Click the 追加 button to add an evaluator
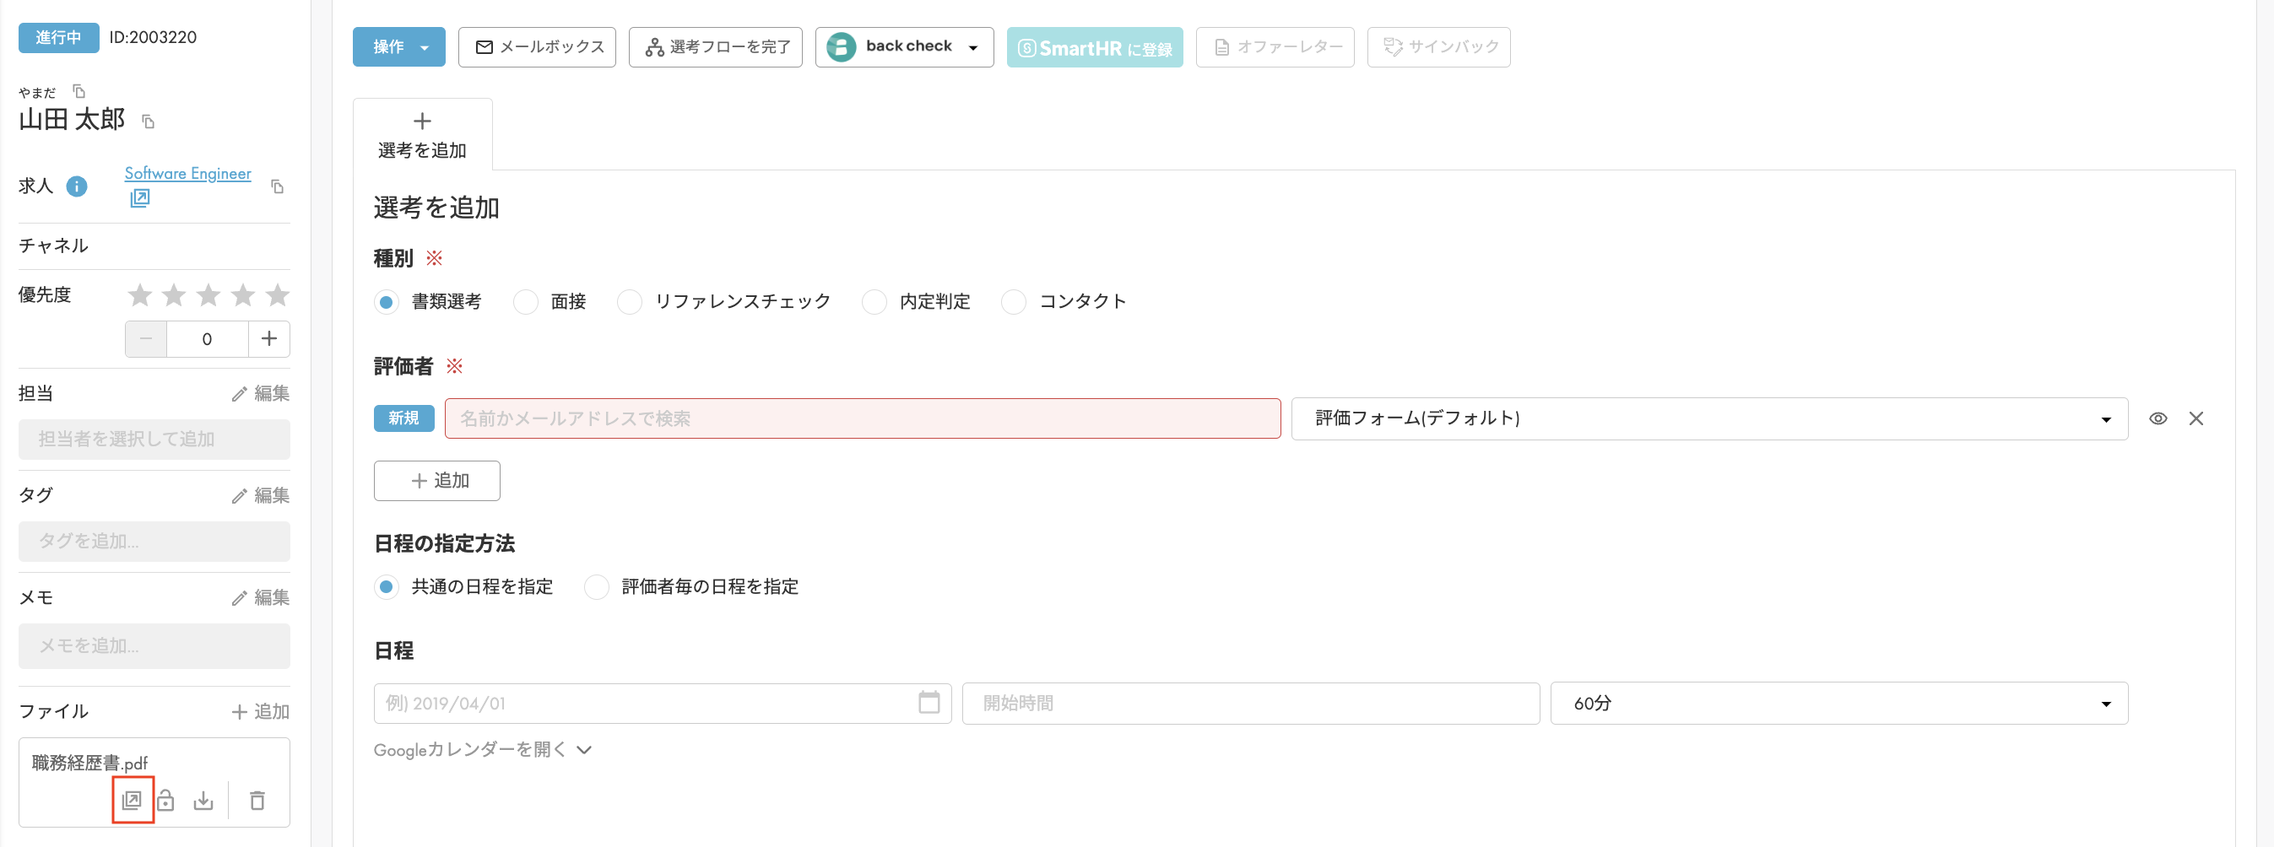The height and width of the screenshot is (847, 2274). 436,480
